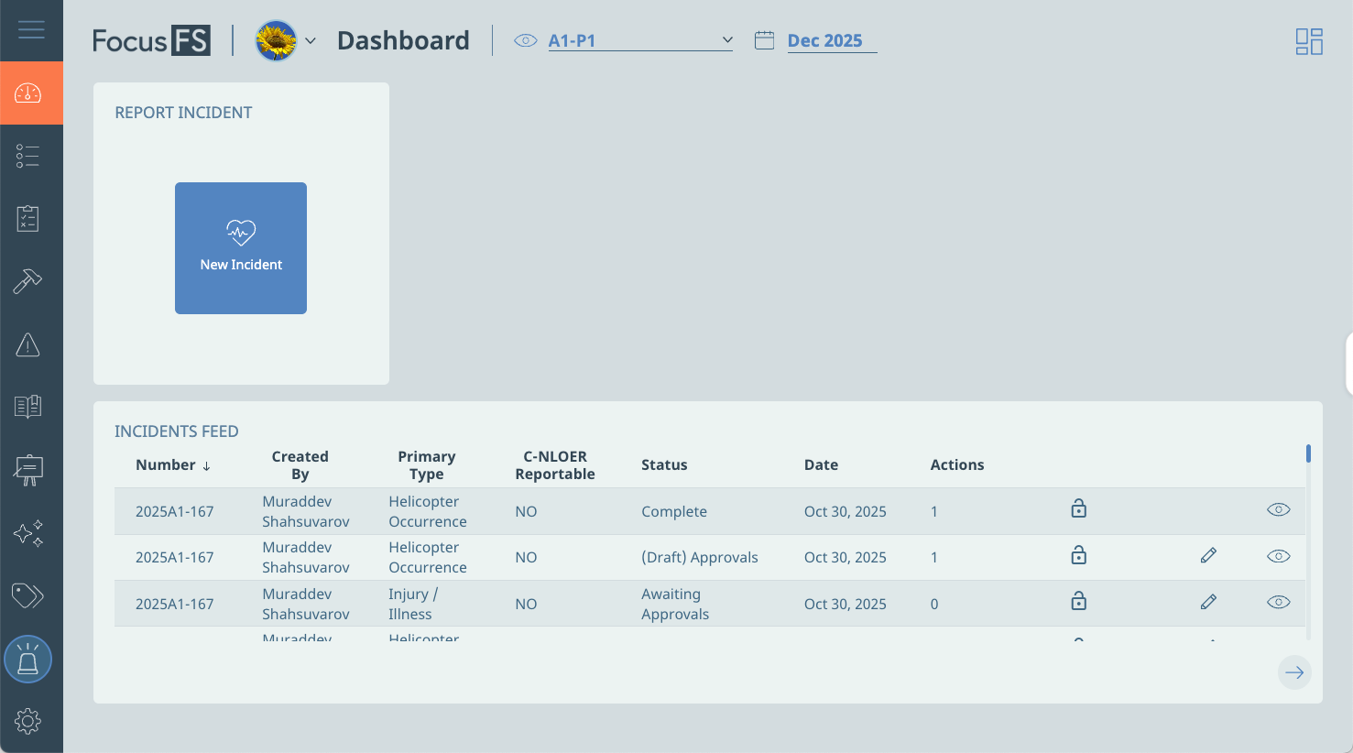Open the hamburger menu in the sidebar
Screen dimensions: 1353x753
[x=31, y=30]
